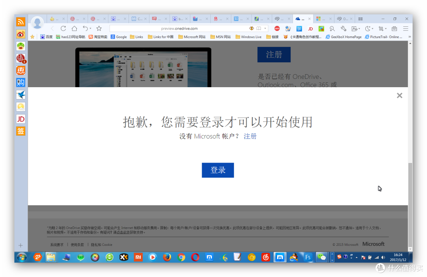Expand the undo arrow dropdown

[x=91, y=28]
